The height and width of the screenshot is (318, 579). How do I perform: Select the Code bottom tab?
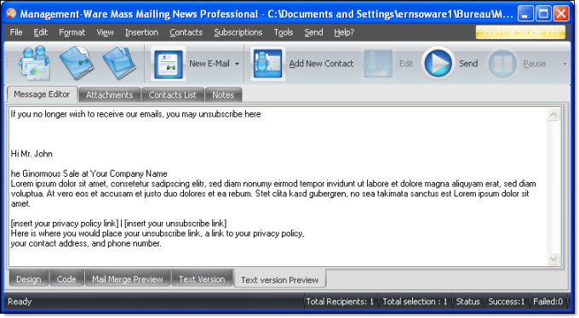click(x=66, y=279)
